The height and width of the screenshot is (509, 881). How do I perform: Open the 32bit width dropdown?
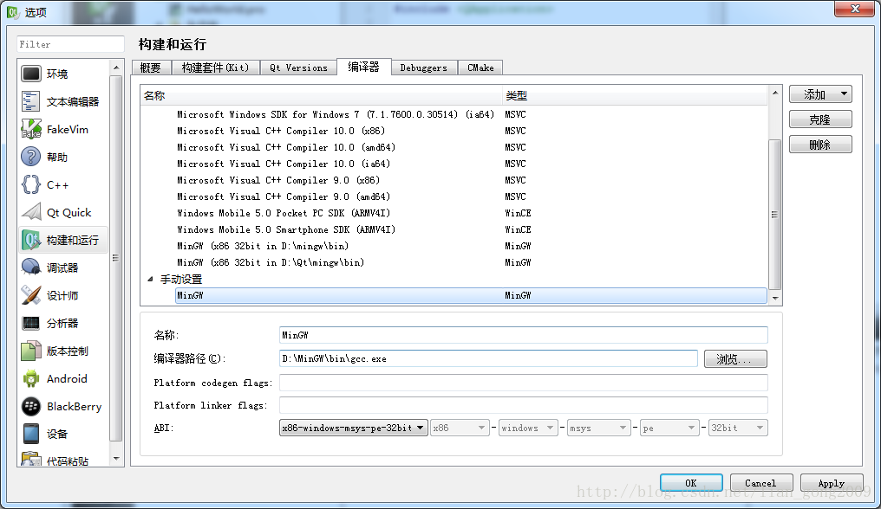point(738,428)
